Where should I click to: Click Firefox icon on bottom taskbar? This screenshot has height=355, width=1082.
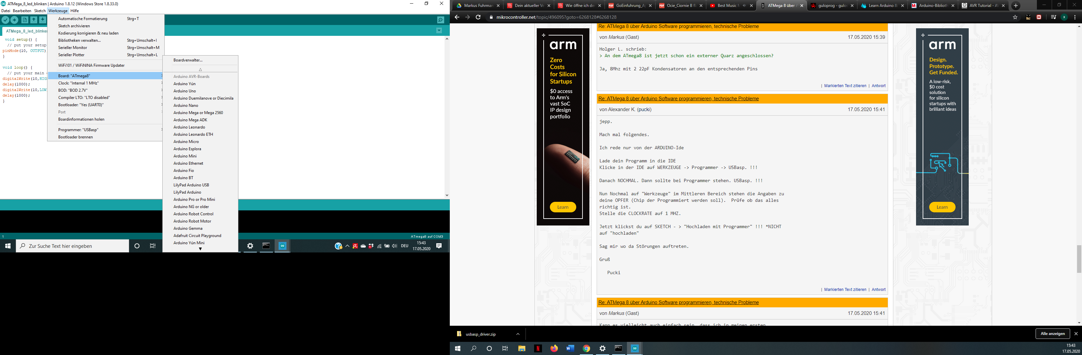554,348
